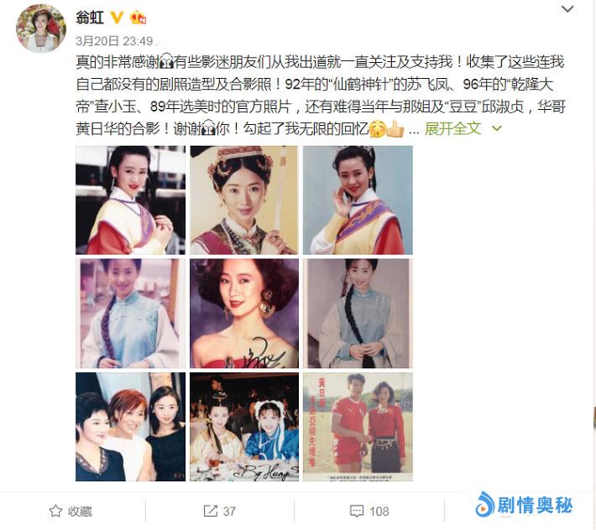Click the repost icon showing 37
This screenshot has width=596, height=530.
(x=210, y=511)
